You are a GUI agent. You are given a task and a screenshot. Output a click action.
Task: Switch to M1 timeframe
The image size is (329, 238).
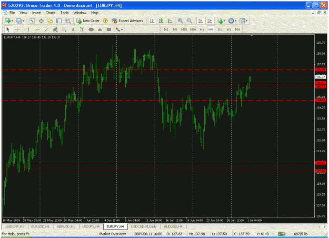(x=166, y=29)
